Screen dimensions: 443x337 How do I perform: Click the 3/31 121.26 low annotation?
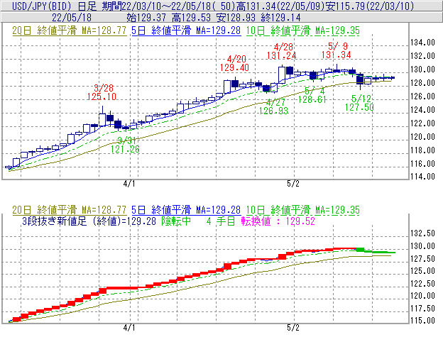[125, 145]
